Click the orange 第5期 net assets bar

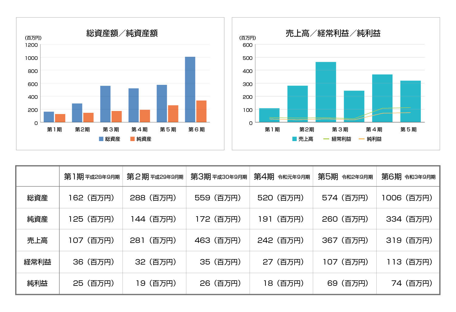[x=173, y=114]
